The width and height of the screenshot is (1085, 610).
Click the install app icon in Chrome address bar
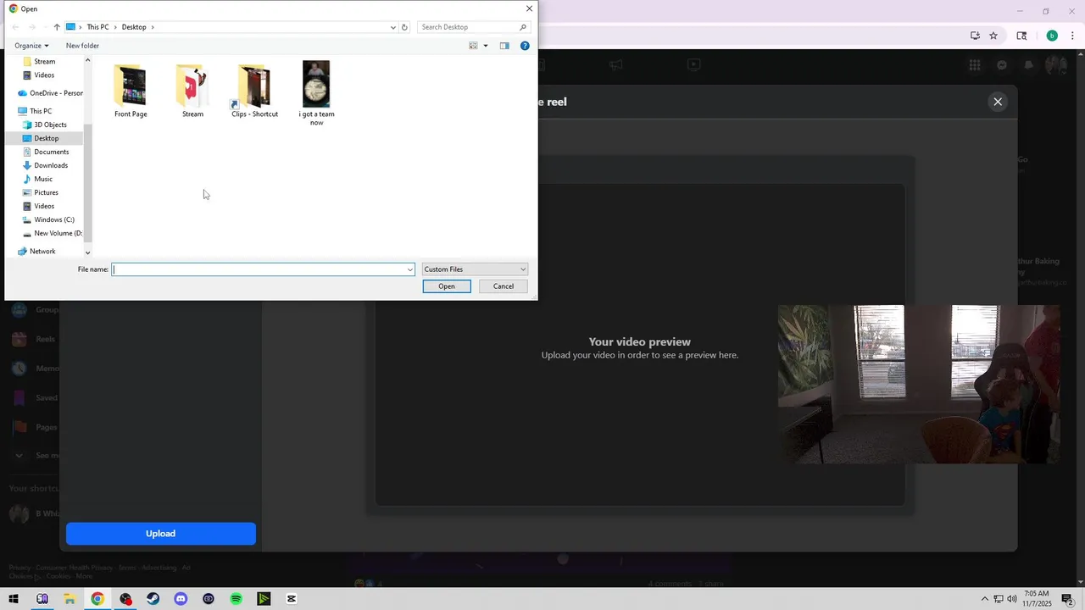(x=975, y=36)
